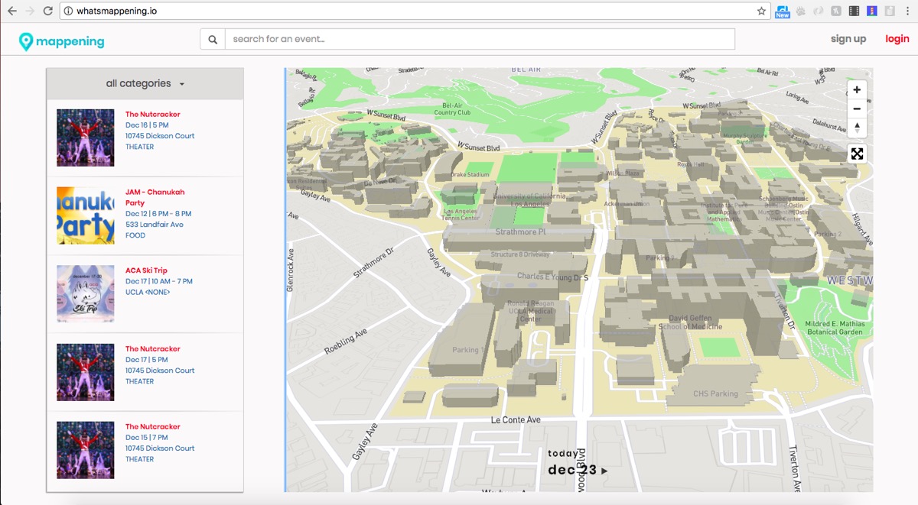Focus the event search field

(x=480, y=39)
